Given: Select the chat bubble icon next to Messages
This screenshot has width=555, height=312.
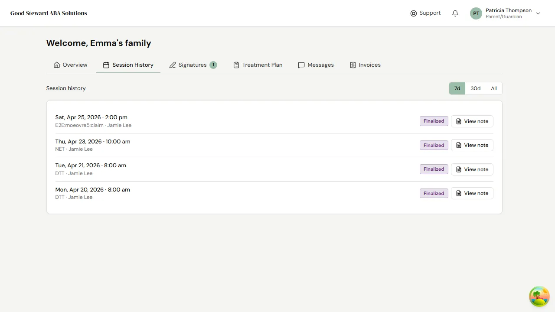Looking at the screenshot, I should [301, 65].
